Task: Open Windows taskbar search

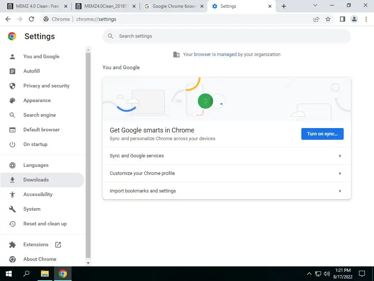Action: (26, 274)
